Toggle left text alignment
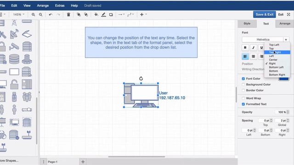This screenshot has height=165, width=294. [245, 56]
